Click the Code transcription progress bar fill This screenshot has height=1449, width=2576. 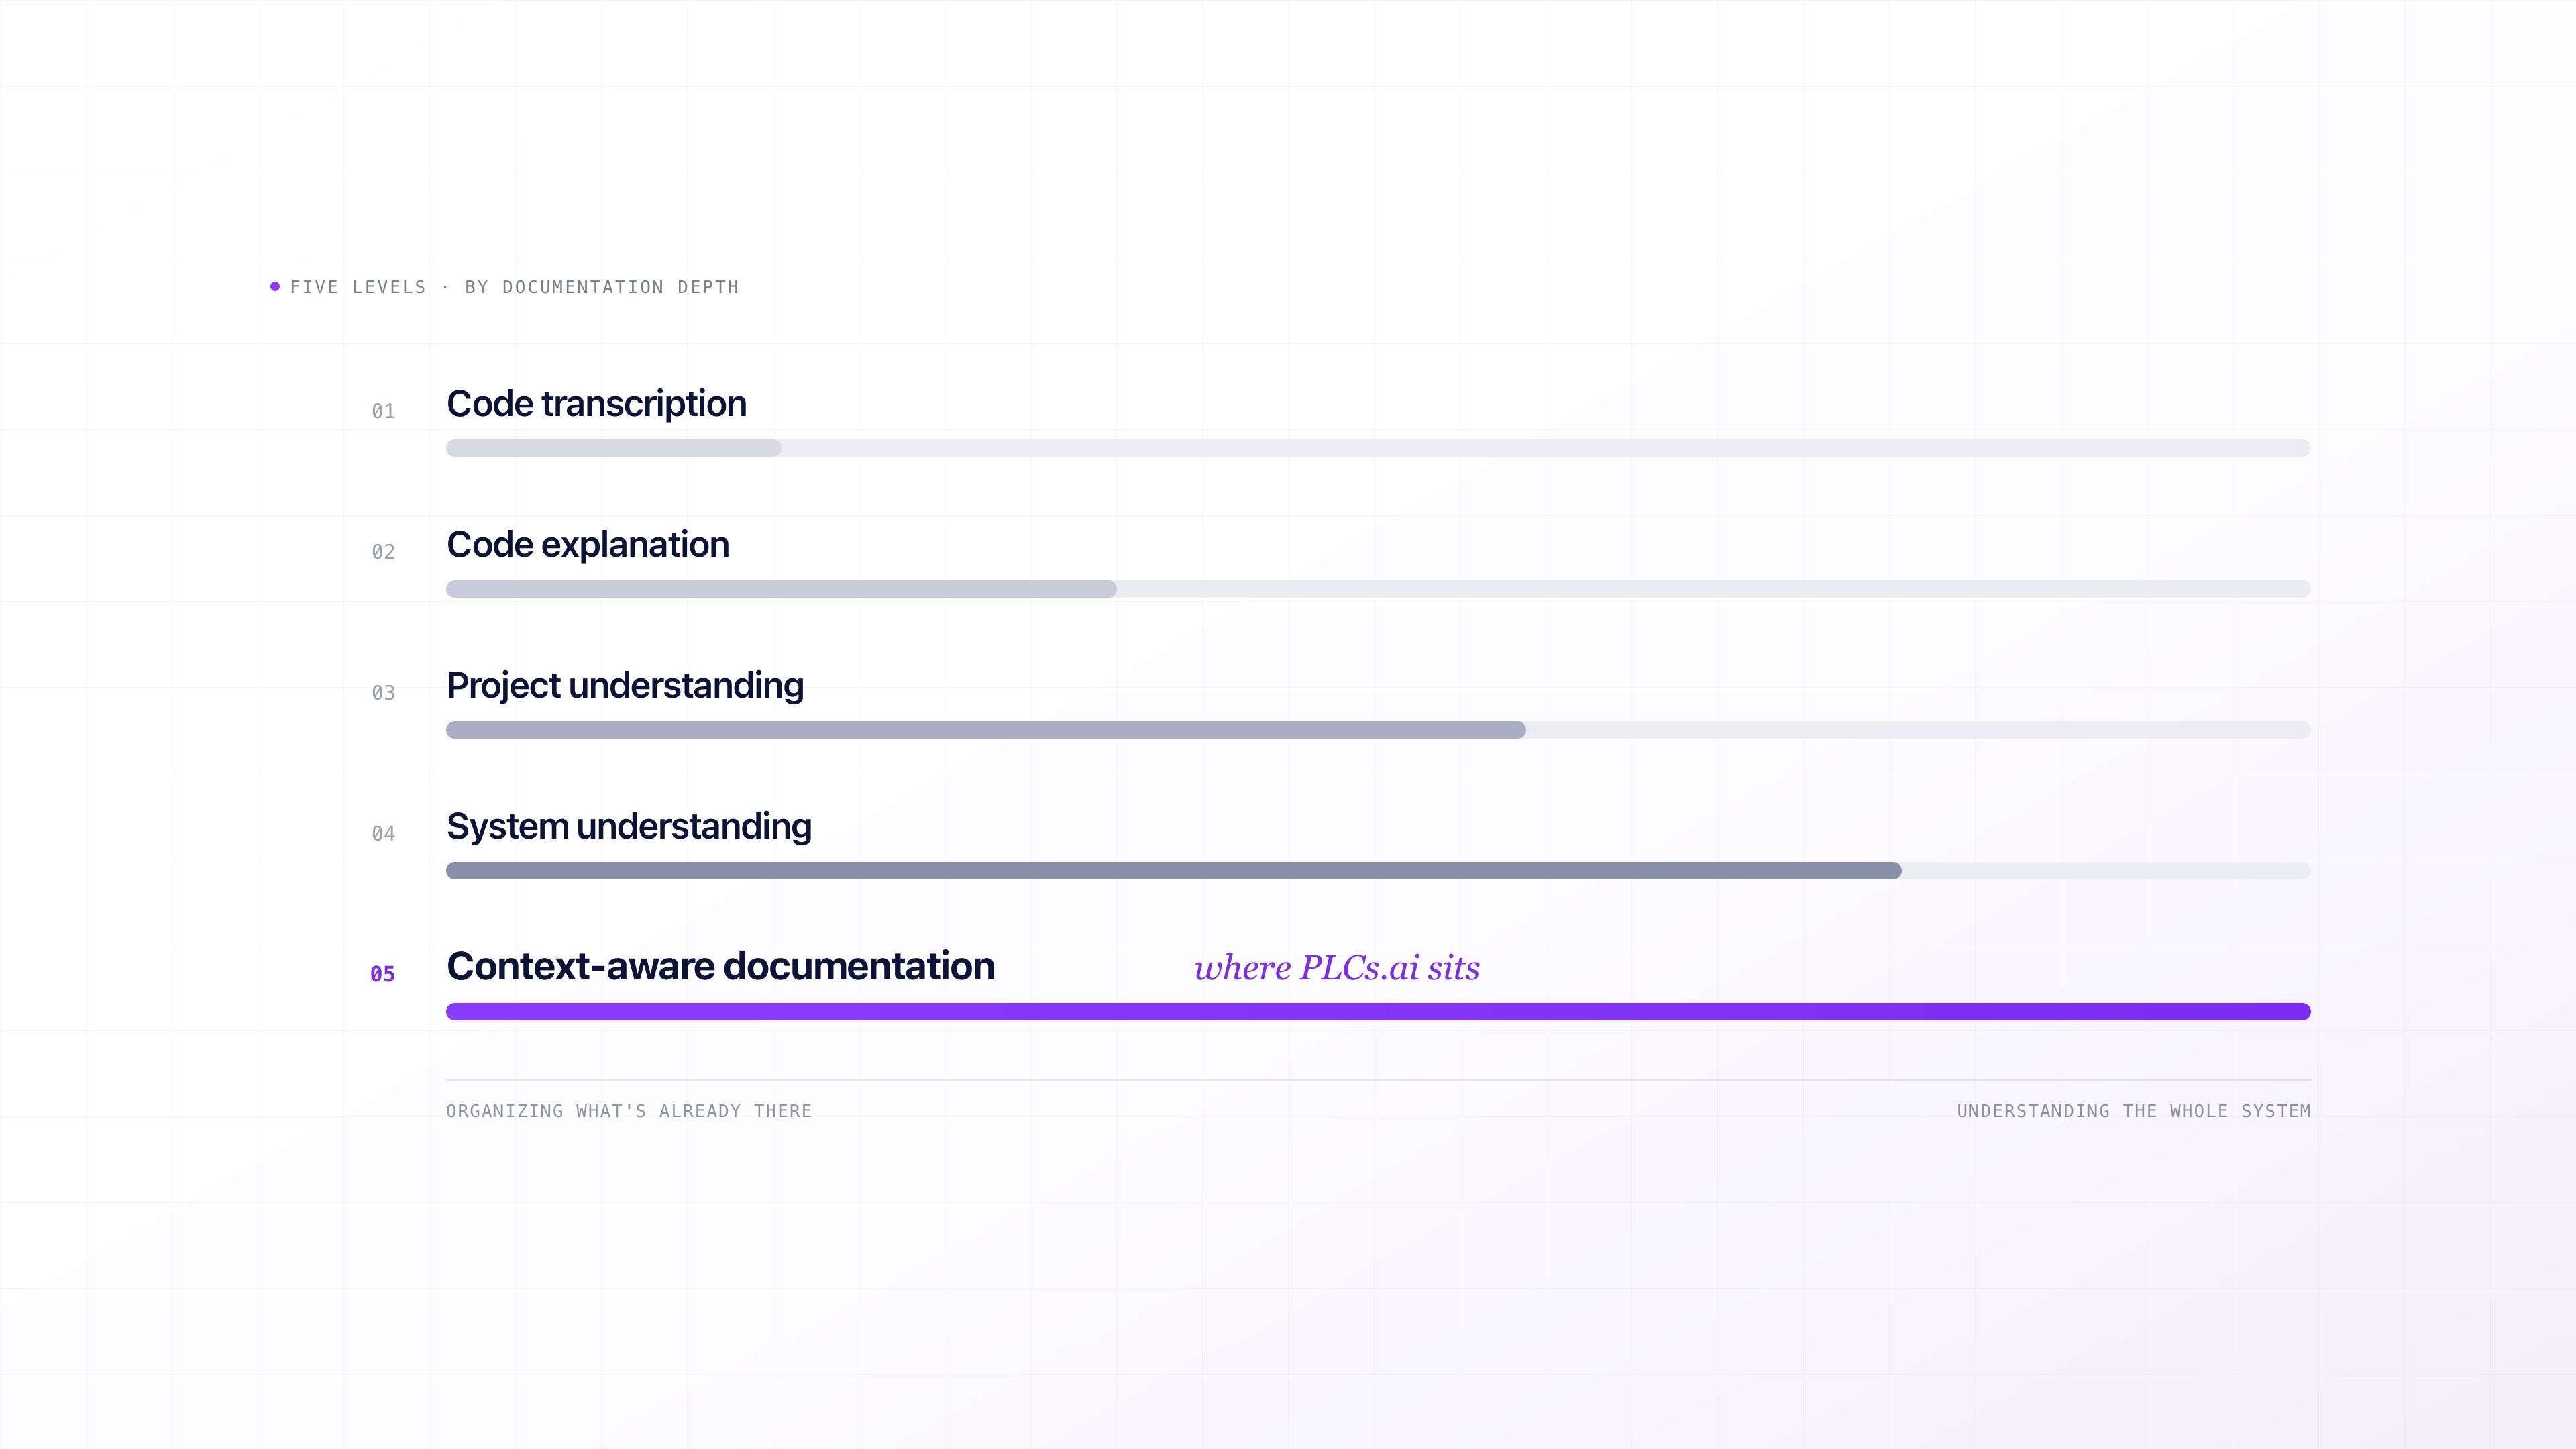[x=613, y=448]
